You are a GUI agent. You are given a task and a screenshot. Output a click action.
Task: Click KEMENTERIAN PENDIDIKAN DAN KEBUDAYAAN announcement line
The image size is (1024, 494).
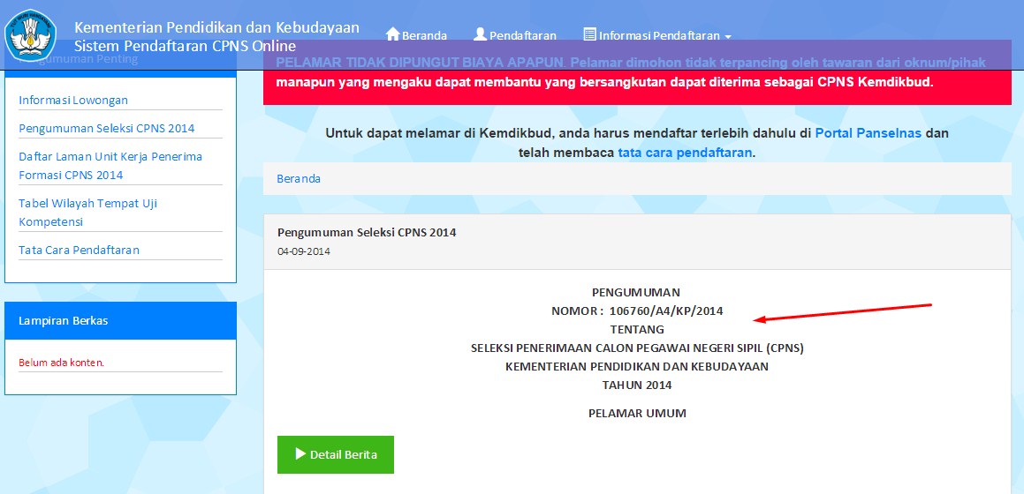637,366
